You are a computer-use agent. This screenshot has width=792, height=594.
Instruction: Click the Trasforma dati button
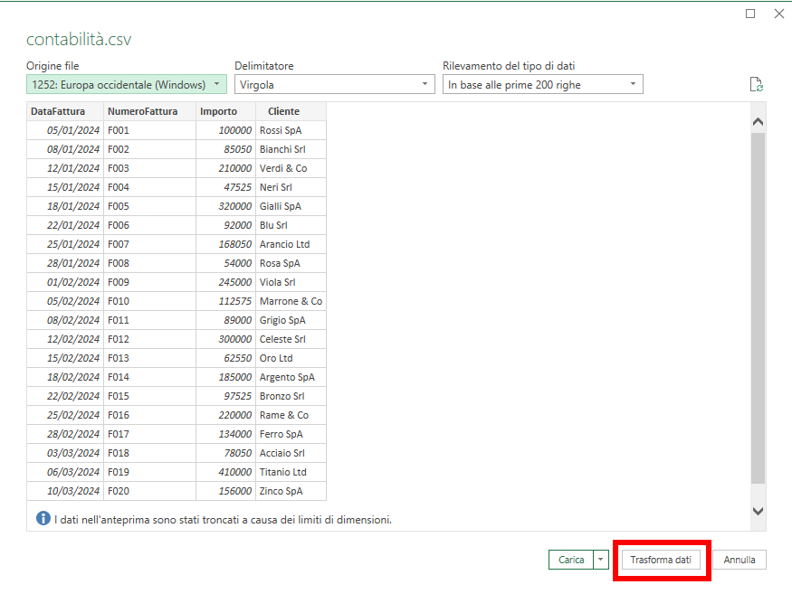click(x=662, y=560)
